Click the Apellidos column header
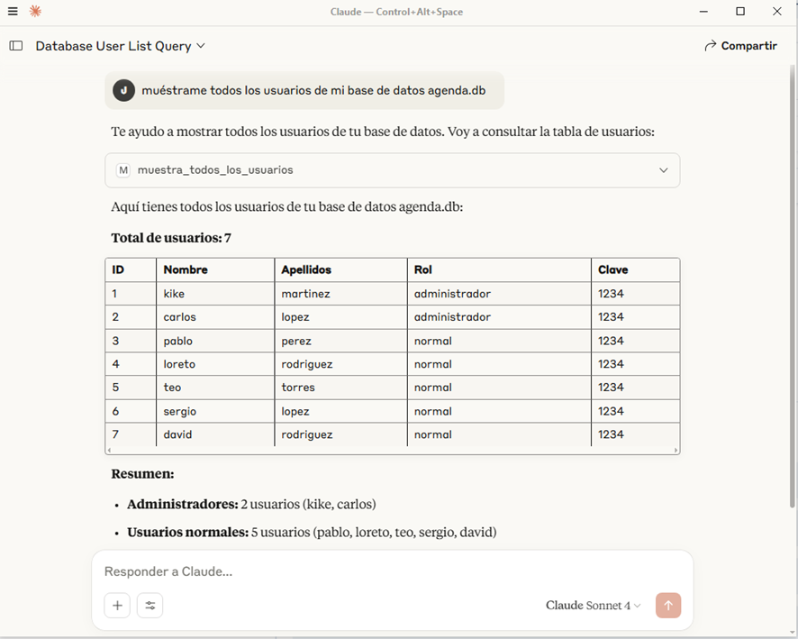 click(306, 269)
